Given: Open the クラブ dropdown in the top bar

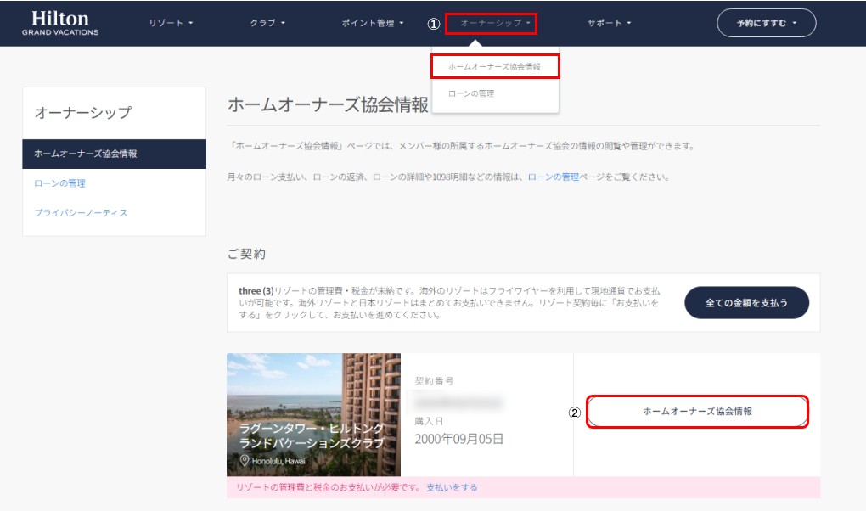Looking at the screenshot, I should [267, 23].
